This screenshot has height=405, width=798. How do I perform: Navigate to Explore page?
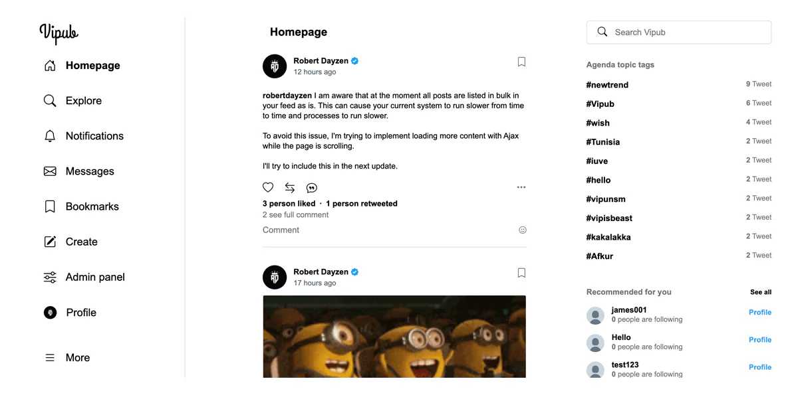72,101
